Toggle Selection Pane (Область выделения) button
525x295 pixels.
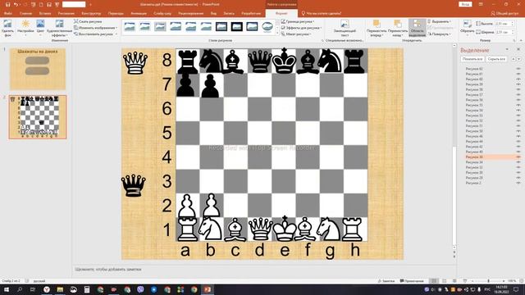point(417,28)
